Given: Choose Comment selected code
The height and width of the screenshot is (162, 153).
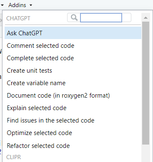Looking at the screenshot, I should tap(73, 46).
